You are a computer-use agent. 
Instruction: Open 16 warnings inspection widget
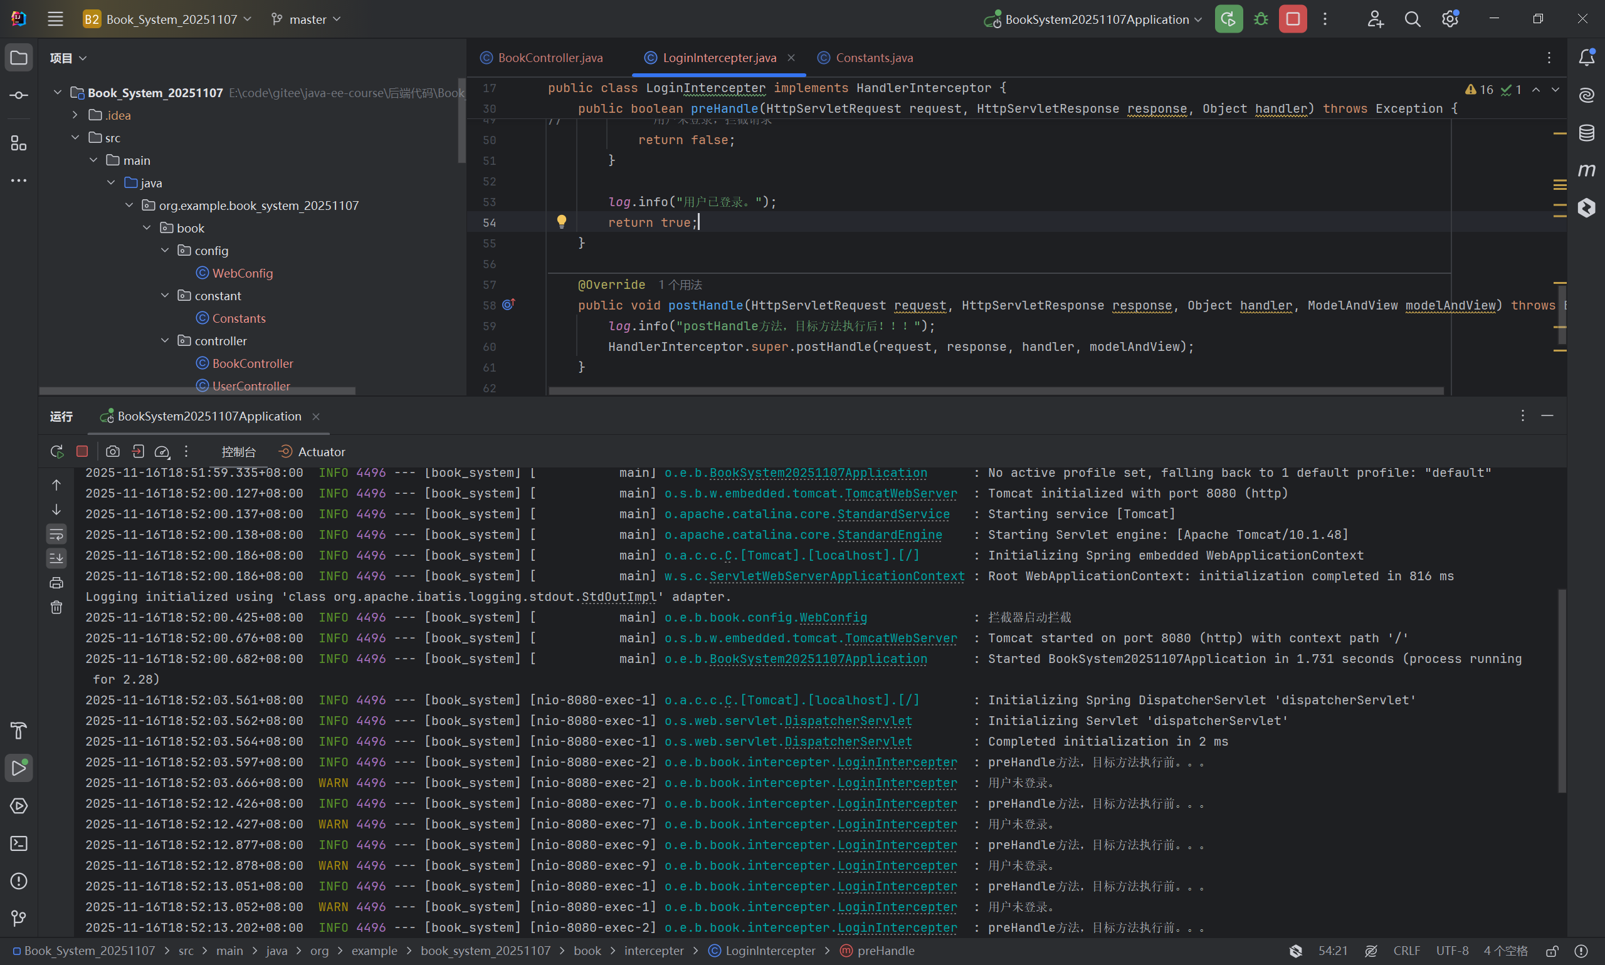click(x=1480, y=90)
